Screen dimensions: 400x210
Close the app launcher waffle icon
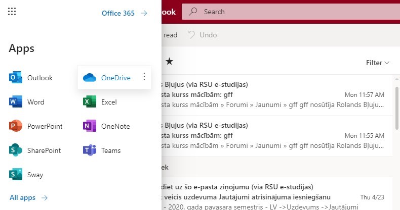pos(12,12)
